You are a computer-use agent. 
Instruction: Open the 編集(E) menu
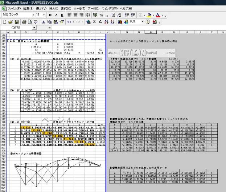click(x=28, y=8)
